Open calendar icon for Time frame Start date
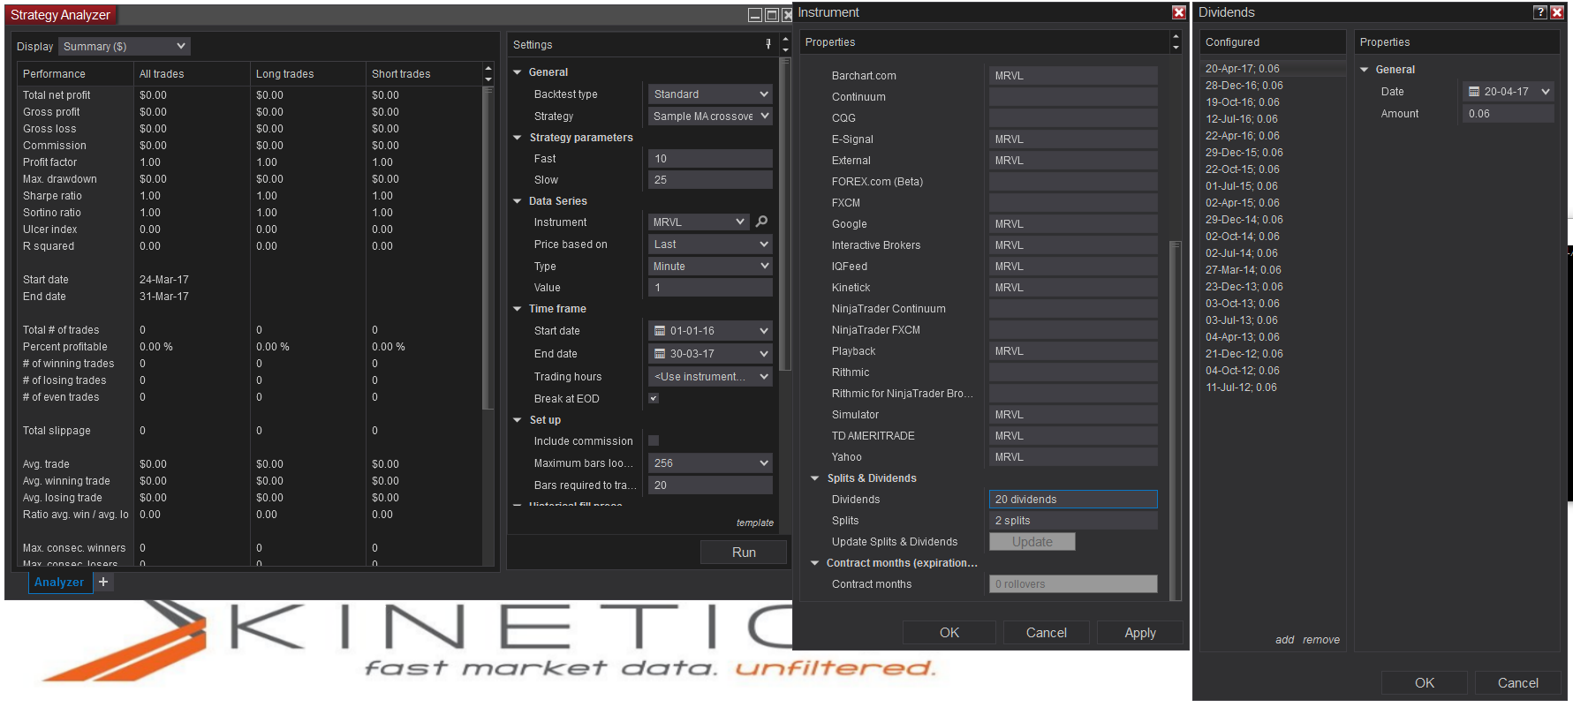Screen dimensions: 1573x707 pyautogui.click(x=659, y=331)
